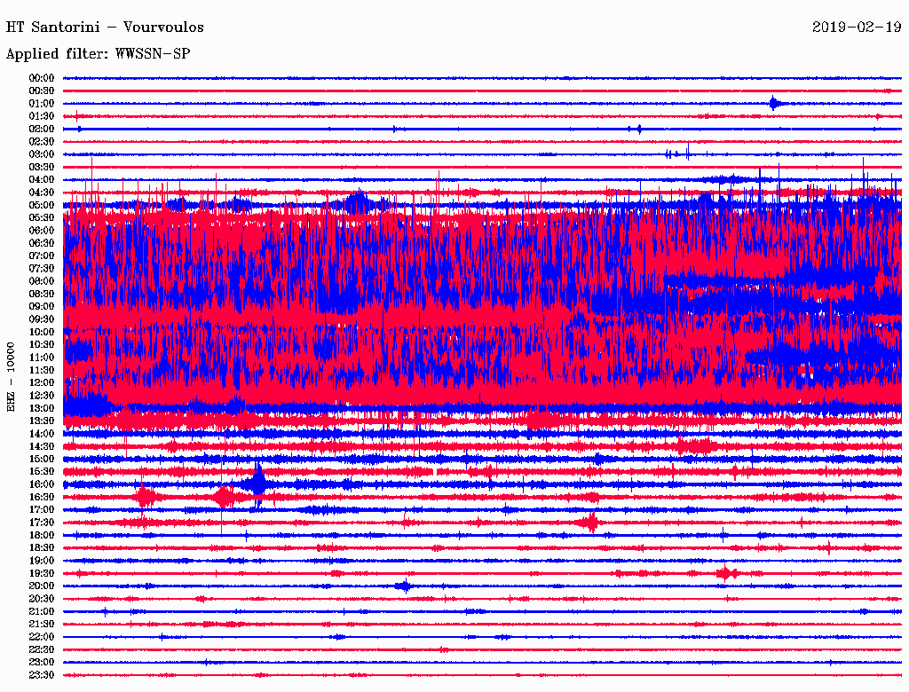Click the 08:30 time label
The width and height of the screenshot is (909, 692).
[42, 295]
